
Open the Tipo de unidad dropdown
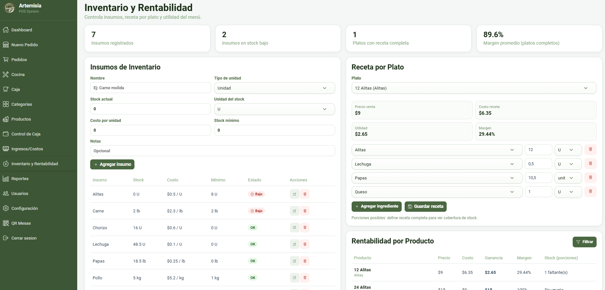(x=274, y=88)
